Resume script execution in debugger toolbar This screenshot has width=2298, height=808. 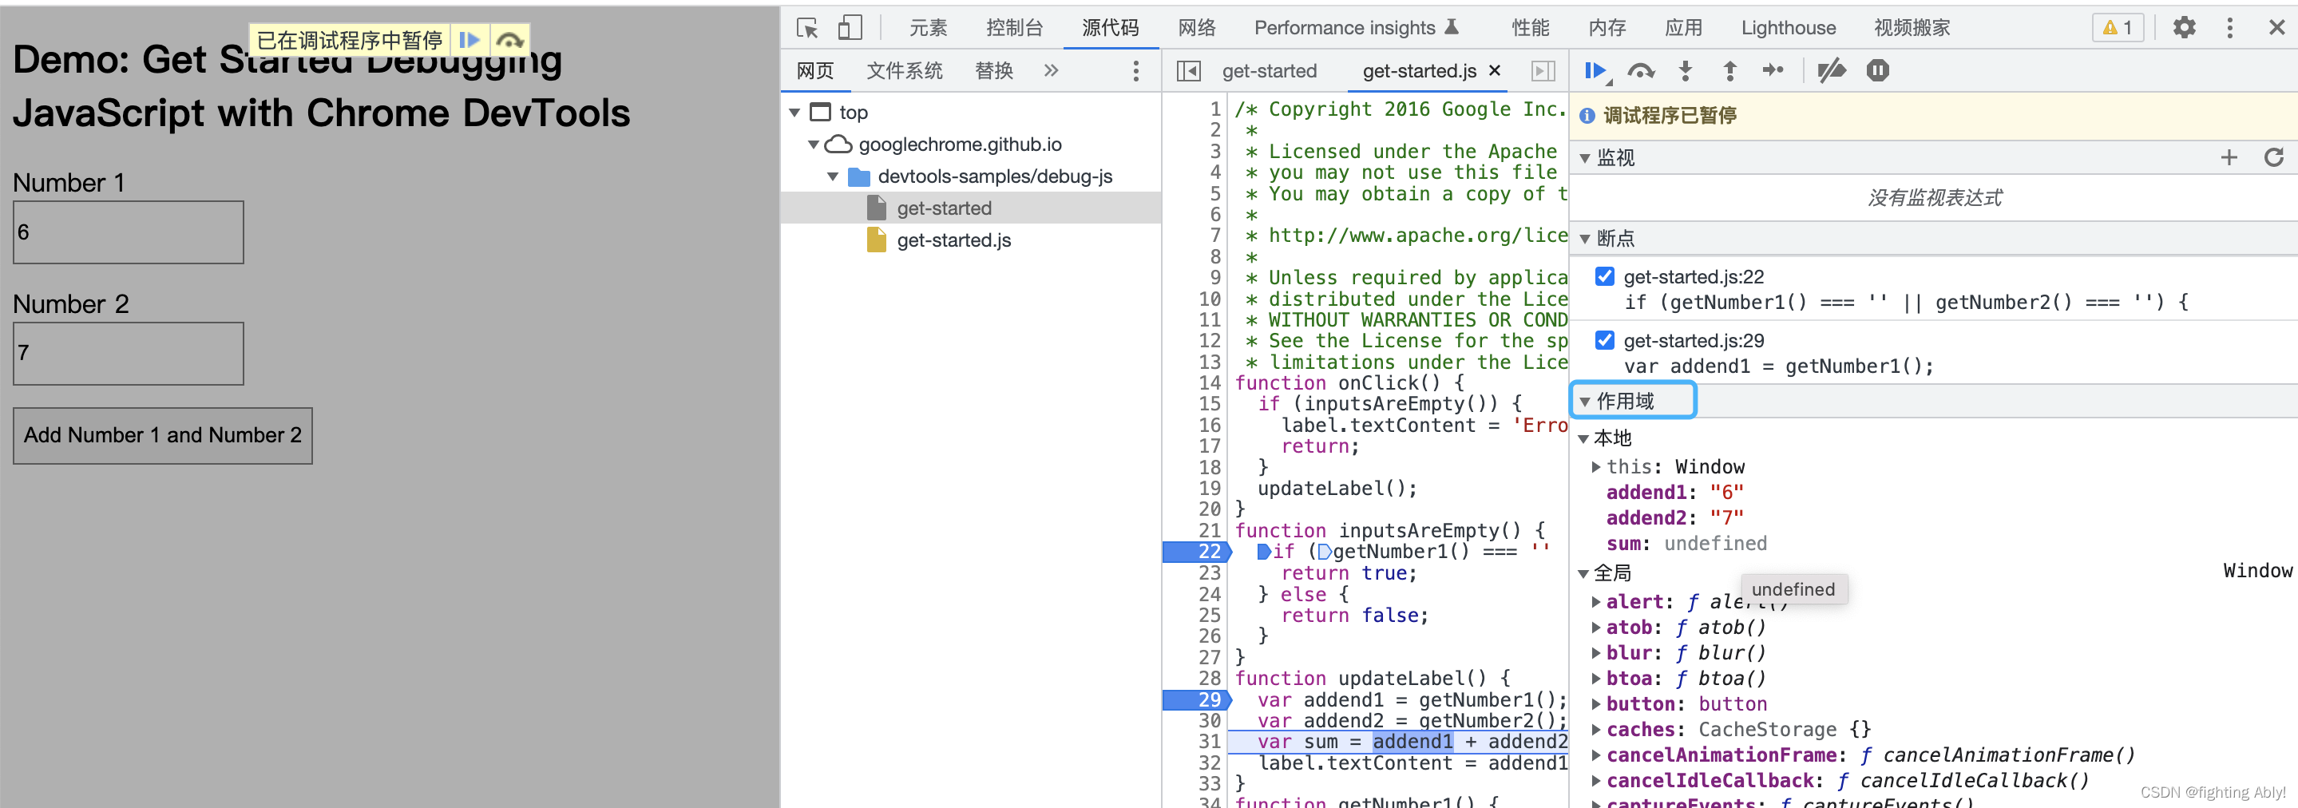[1596, 70]
